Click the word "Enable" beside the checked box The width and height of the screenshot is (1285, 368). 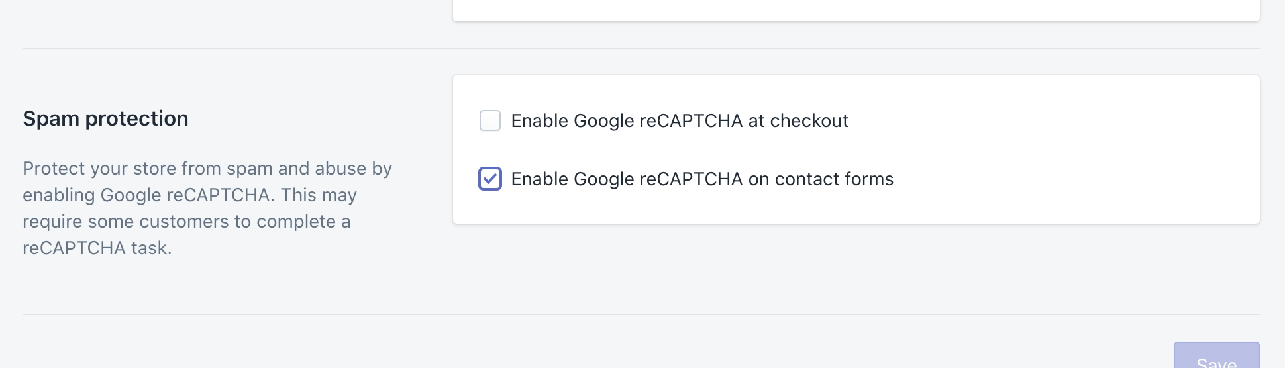pos(539,179)
